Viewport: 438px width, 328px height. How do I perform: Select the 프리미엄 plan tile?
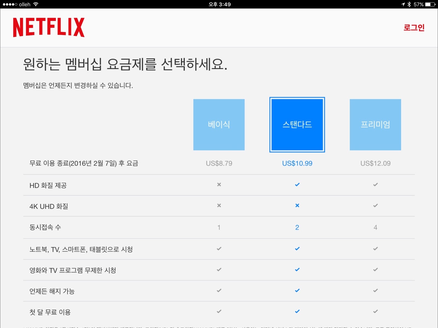click(375, 125)
